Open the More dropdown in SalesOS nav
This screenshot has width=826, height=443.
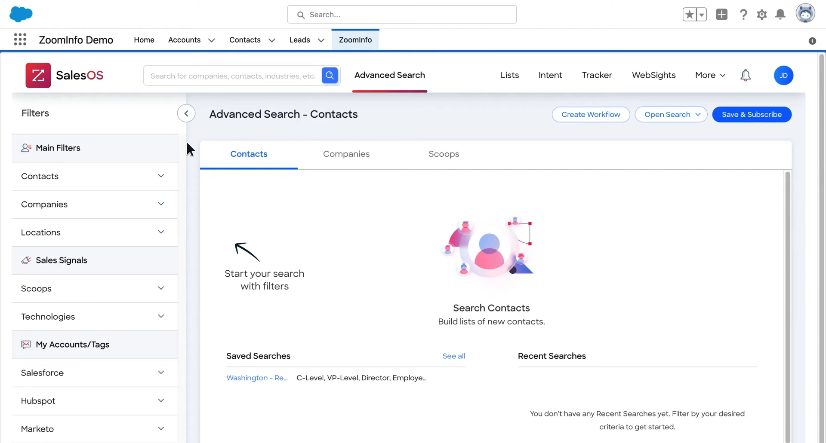[710, 75]
